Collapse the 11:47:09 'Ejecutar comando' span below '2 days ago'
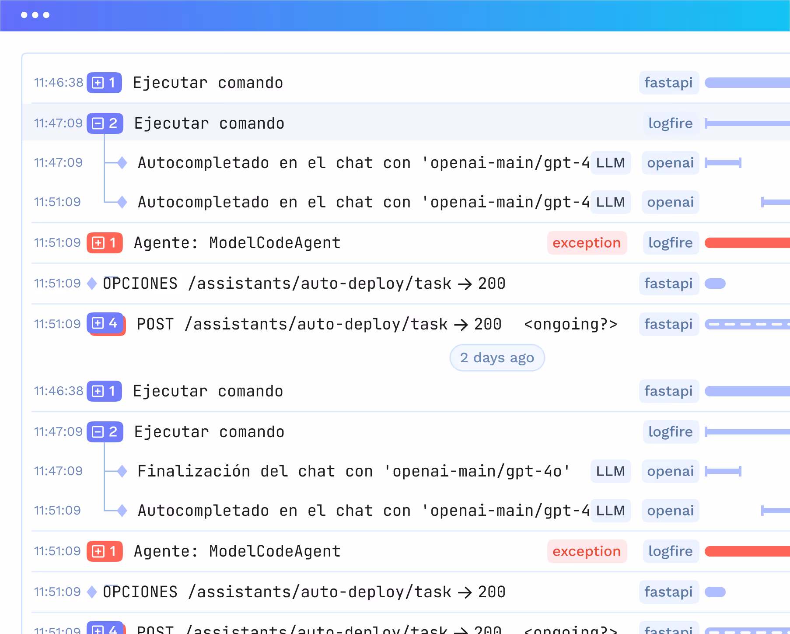The image size is (790, 634). [x=105, y=432]
